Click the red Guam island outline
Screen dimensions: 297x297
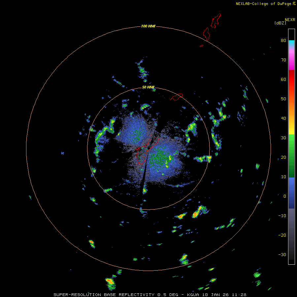(x=147, y=149)
